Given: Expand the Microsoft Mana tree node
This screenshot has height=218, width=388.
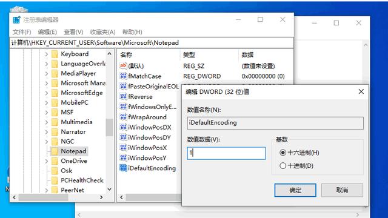Looking at the screenshot, I should coord(47,83).
